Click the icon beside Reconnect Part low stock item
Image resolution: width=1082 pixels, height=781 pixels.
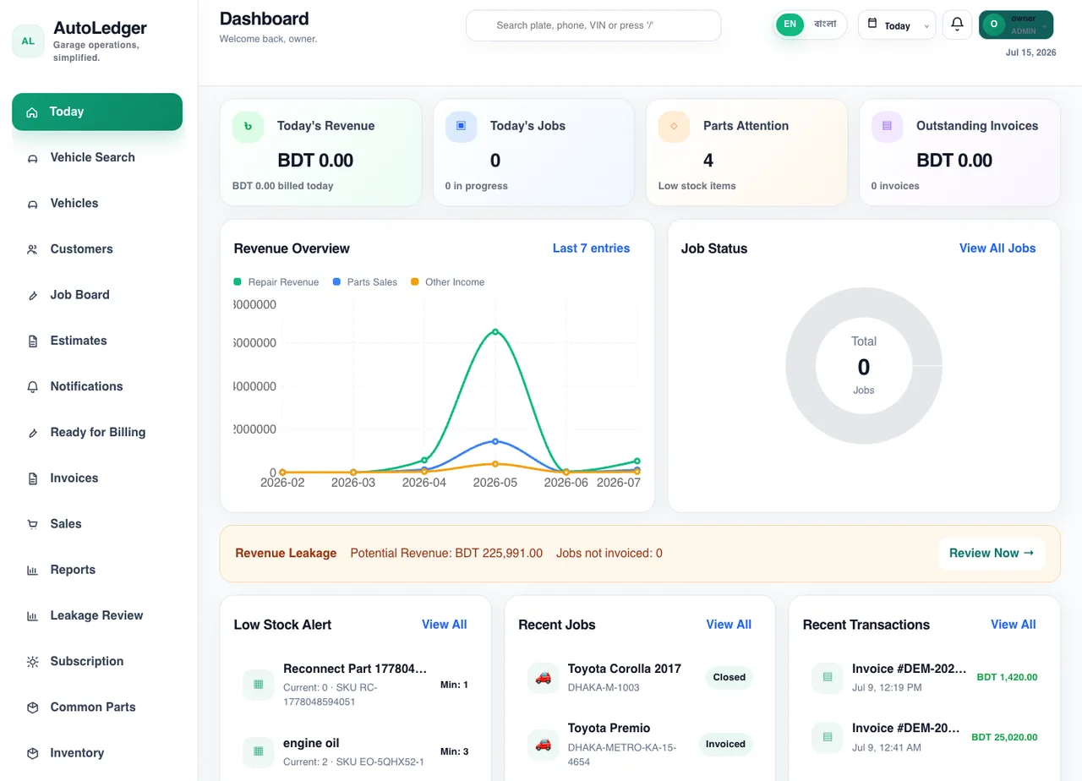tap(258, 685)
